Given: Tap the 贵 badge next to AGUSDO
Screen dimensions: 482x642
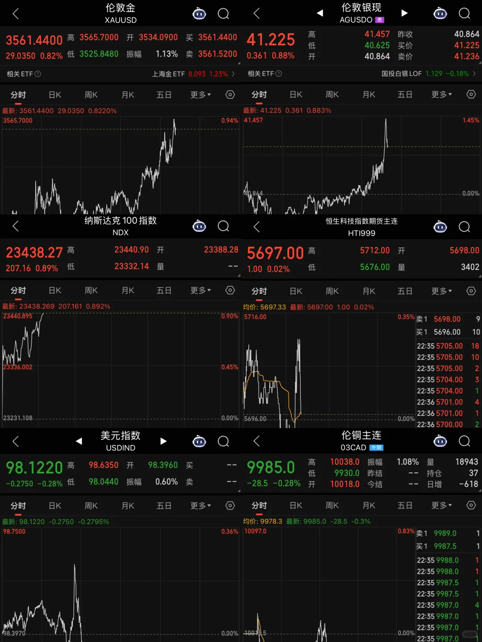Looking at the screenshot, I should click(x=380, y=20).
